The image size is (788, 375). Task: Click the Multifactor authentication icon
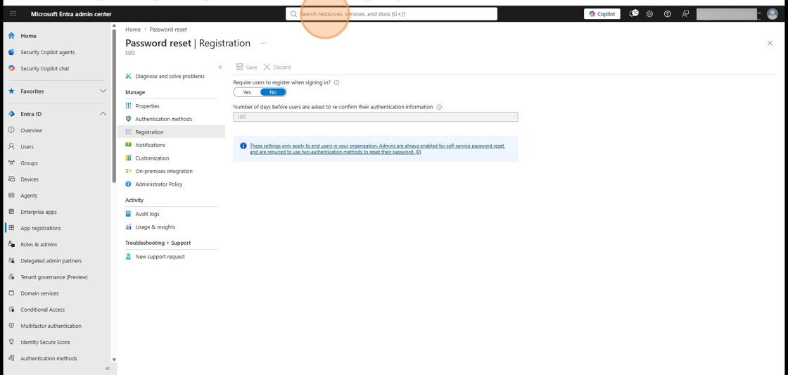click(x=11, y=326)
